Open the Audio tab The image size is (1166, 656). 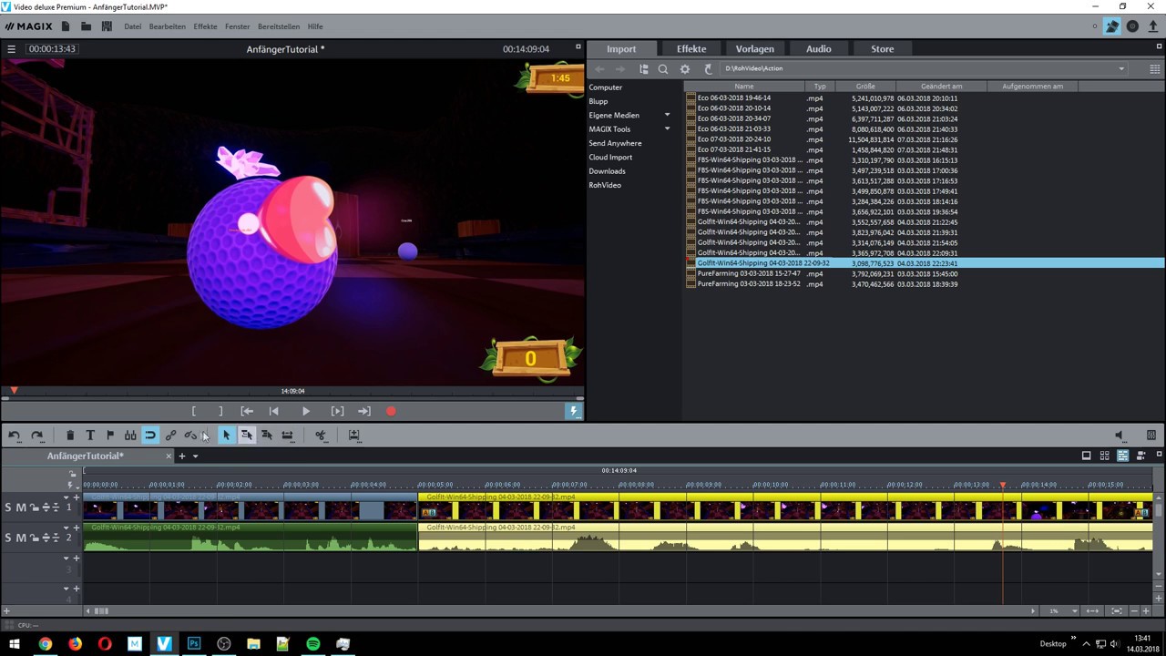(x=818, y=49)
